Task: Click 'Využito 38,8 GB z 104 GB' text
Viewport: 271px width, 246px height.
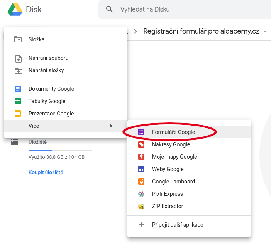Action: (56, 157)
